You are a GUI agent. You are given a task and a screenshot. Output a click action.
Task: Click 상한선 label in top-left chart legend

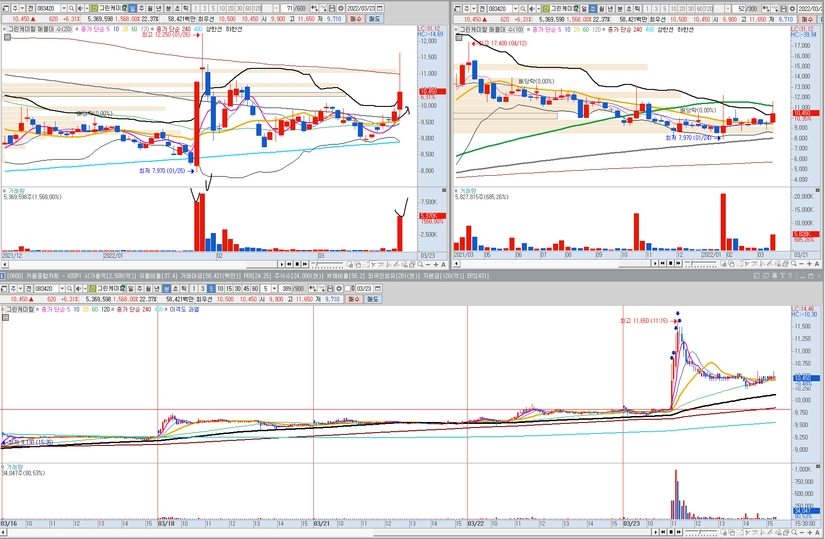214,29
